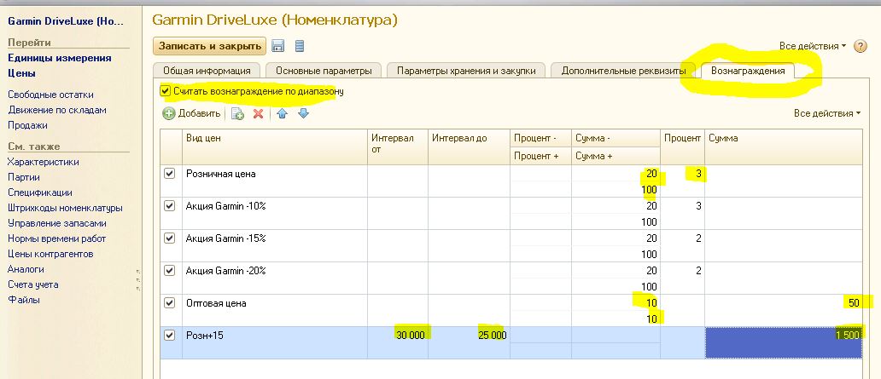This screenshot has width=881, height=379.
Task: Expand table's Все действия menu
Action: point(827,113)
